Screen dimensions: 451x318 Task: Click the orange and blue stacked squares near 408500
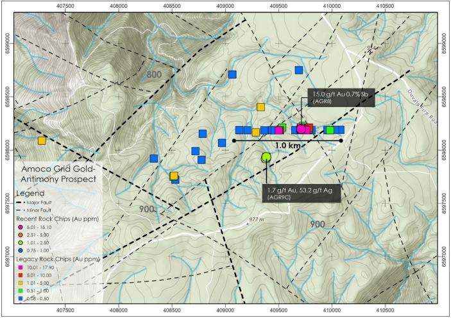pyautogui.click(x=174, y=178)
